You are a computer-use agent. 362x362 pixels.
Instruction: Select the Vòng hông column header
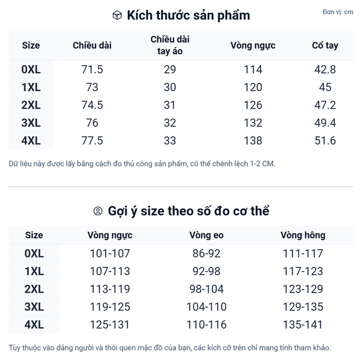[302, 235]
